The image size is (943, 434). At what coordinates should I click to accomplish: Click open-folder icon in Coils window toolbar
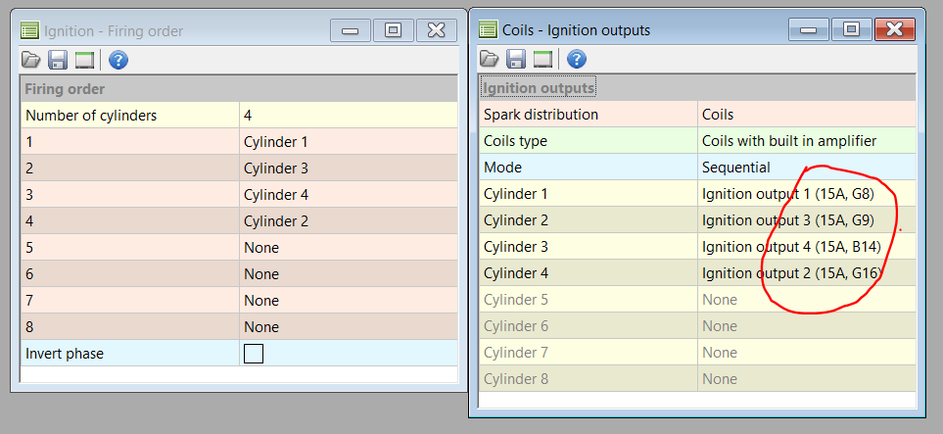pos(490,60)
